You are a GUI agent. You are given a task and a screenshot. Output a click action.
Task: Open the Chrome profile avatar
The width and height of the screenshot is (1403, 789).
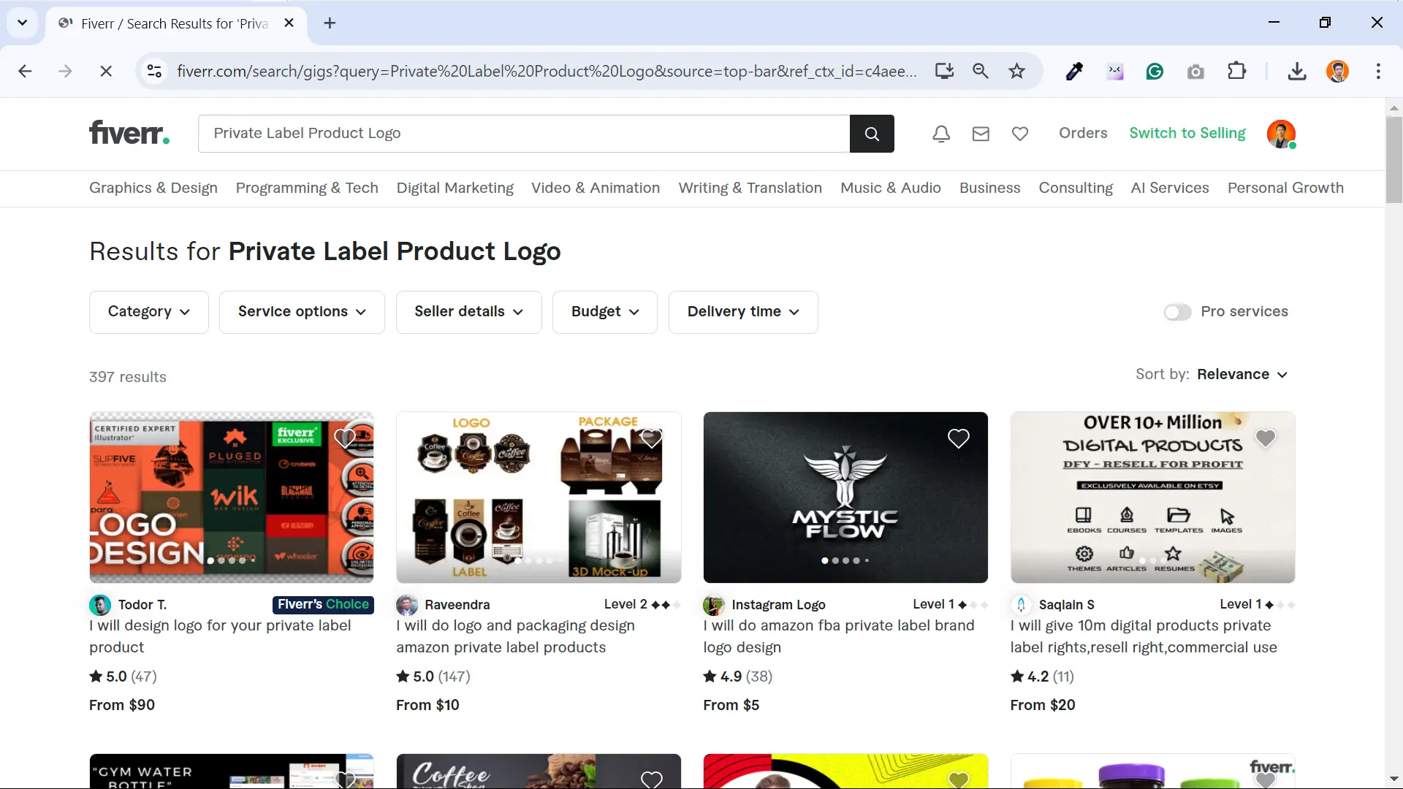click(1337, 71)
